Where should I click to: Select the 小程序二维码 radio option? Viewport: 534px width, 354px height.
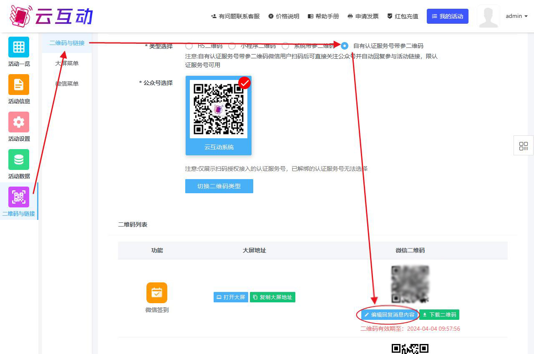[x=232, y=46]
